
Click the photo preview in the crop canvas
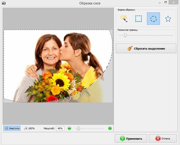tap(58, 66)
